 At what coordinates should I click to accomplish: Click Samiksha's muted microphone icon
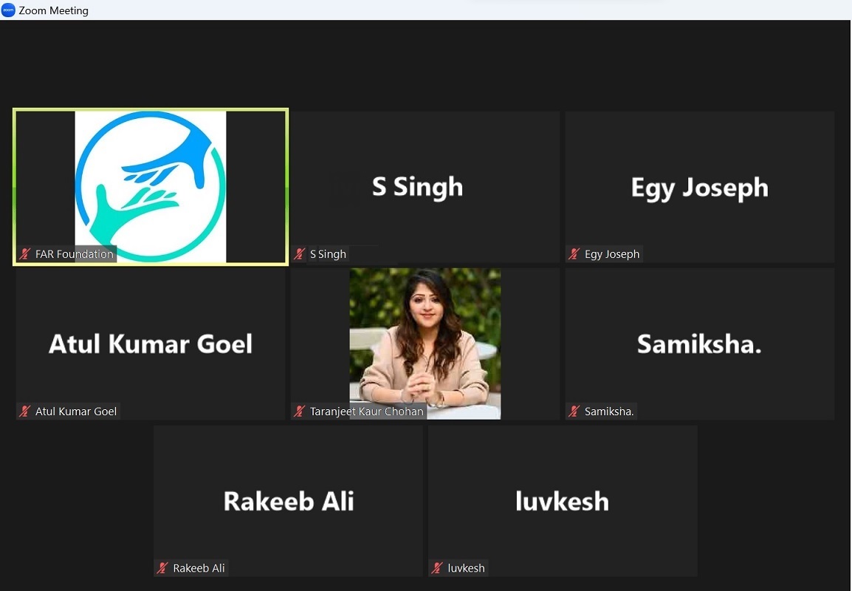pos(574,411)
